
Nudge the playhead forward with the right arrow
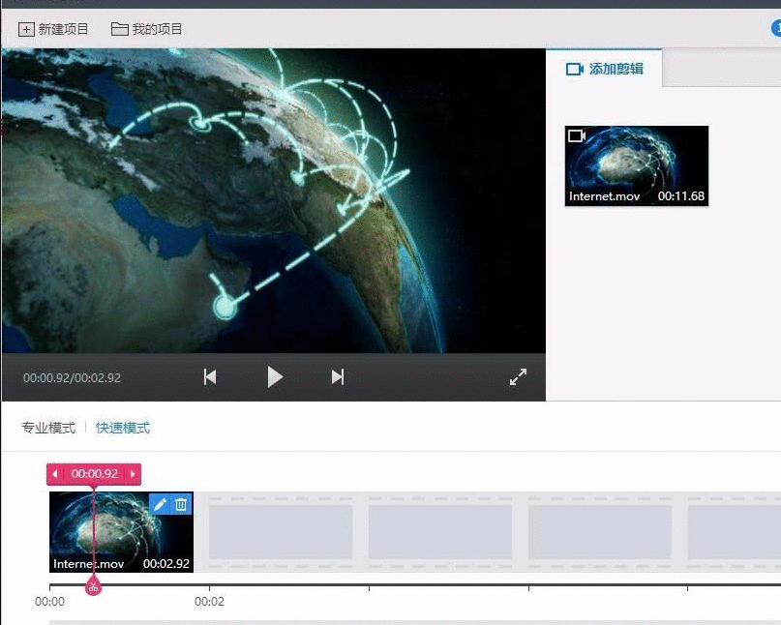[133, 474]
